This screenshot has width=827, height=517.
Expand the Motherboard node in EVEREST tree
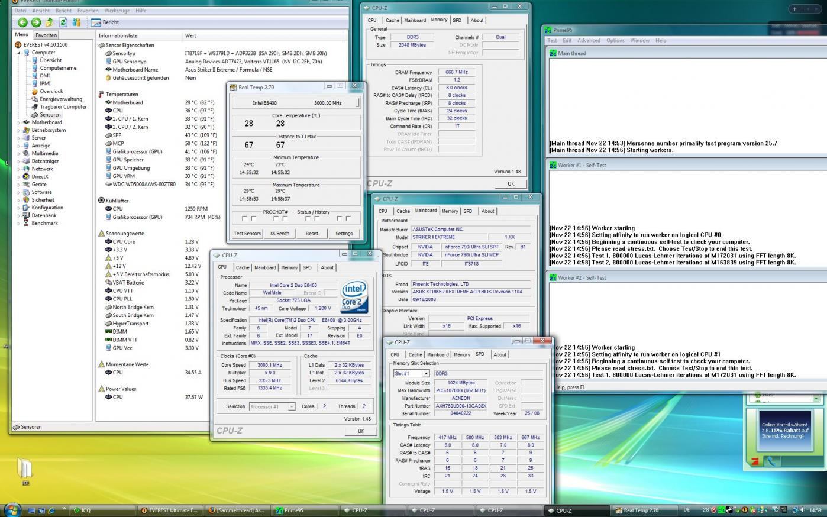tap(18, 122)
